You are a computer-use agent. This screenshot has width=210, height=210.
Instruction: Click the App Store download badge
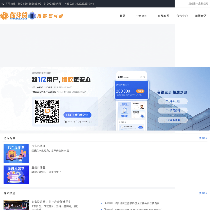click(x=70, y=122)
